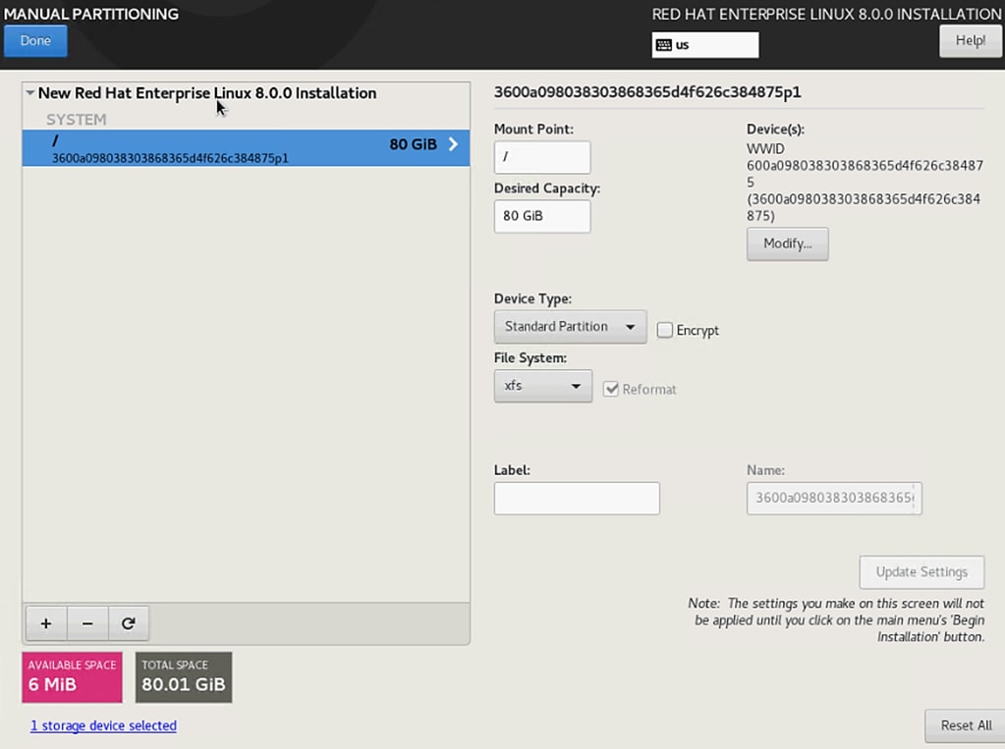1005x749 pixels.
Task: Open the 1 storage device selected link
Action: [103, 725]
